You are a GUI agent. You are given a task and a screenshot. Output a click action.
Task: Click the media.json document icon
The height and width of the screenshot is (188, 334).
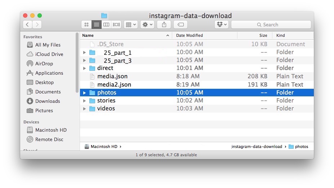[92, 76]
